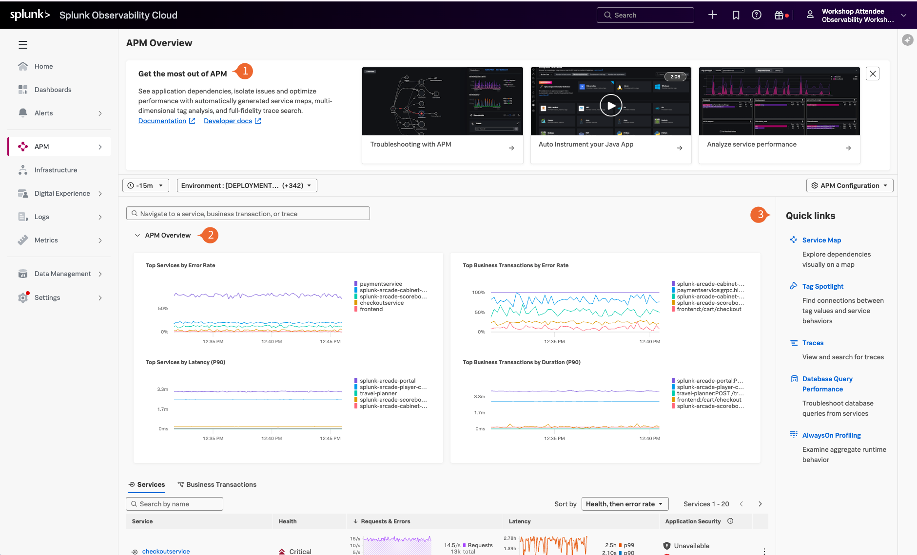Expand the Settings submenu chevron
The height and width of the screenshot is (555, 917).
coord(100,298)
